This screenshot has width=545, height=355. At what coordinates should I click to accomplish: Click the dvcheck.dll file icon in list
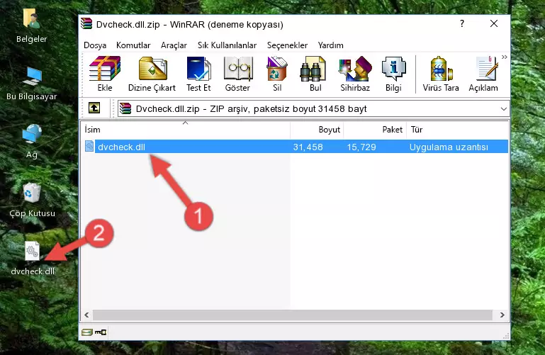click(89, 146)
